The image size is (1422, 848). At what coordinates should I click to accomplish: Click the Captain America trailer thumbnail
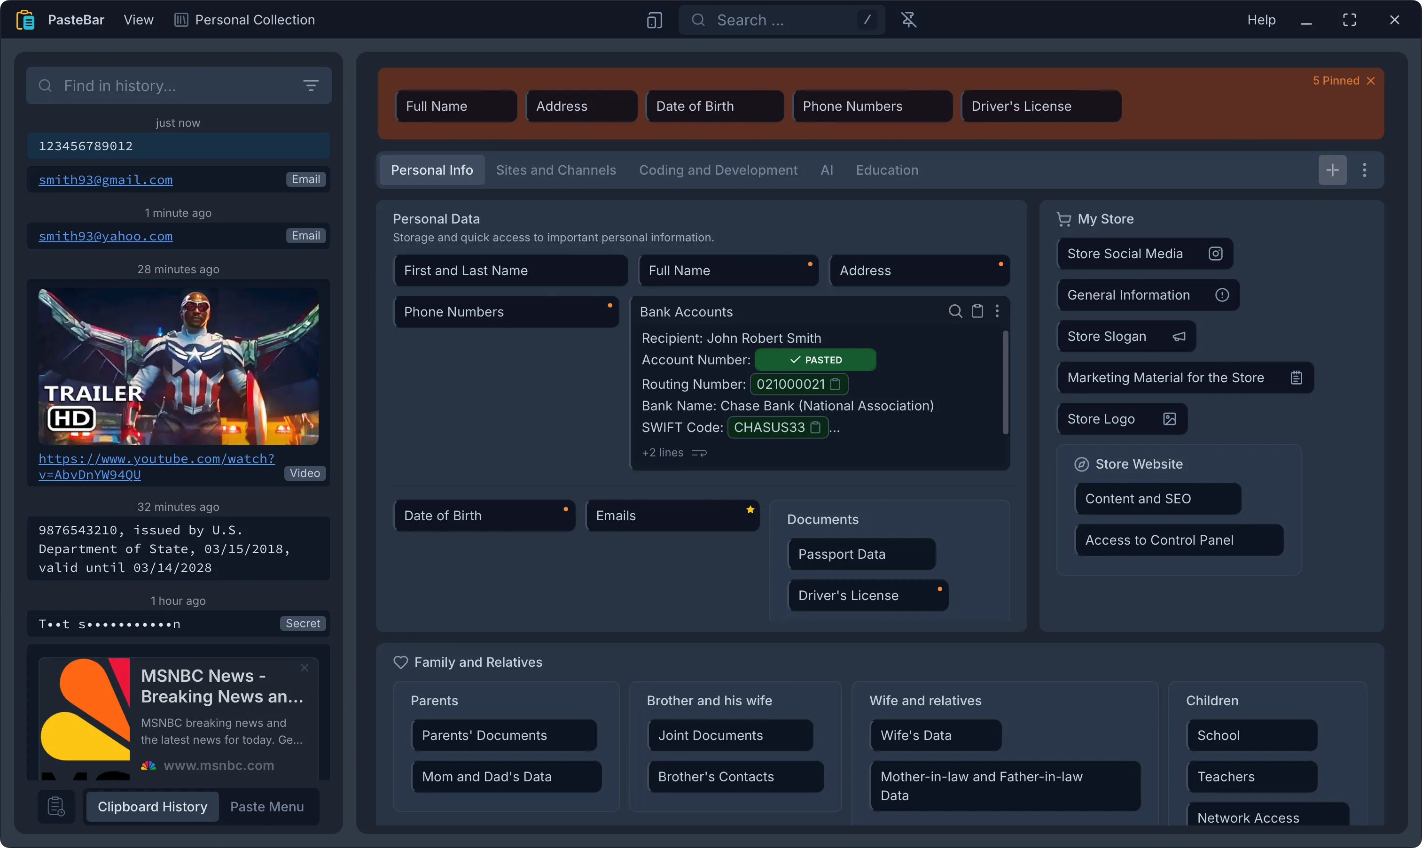pyautogui.click(x=178, y=367)
